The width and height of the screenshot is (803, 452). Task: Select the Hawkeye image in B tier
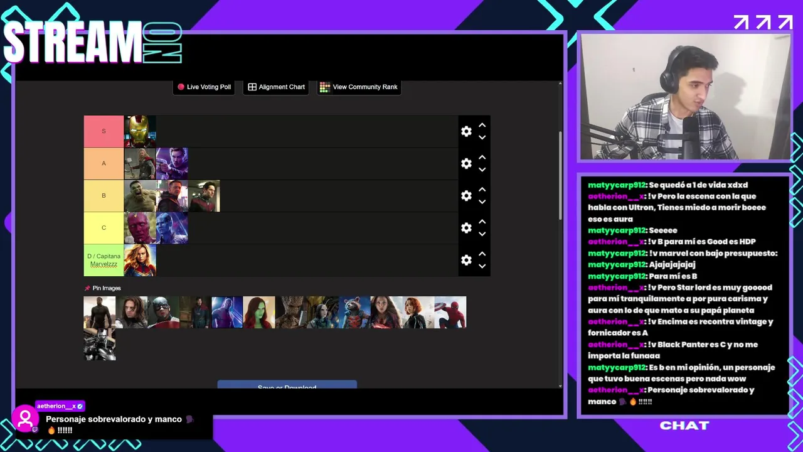[172, 195]
